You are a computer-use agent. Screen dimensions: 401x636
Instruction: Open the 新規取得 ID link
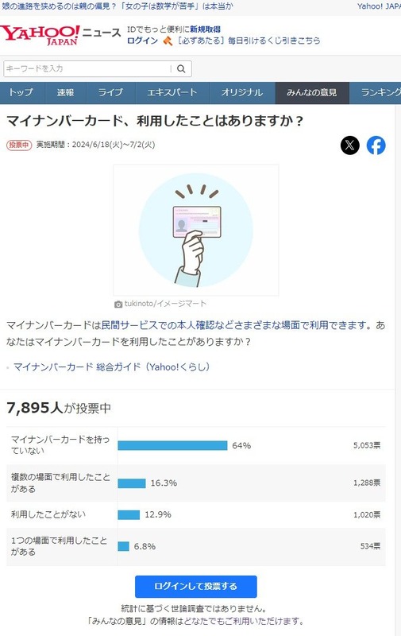tap(206, 29)
